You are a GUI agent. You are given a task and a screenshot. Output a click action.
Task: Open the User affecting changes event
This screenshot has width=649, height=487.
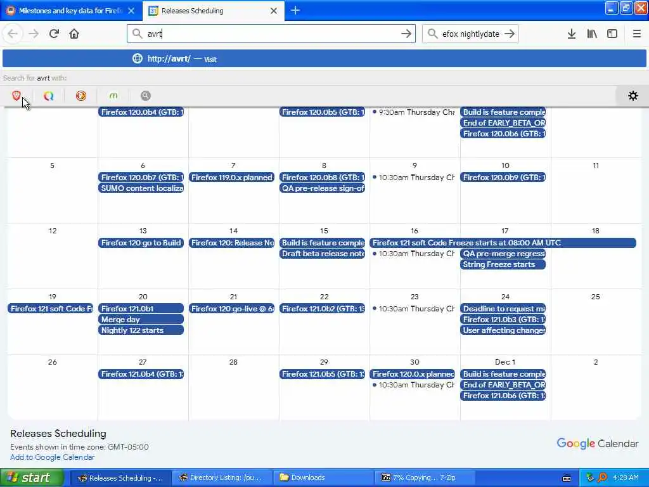coord(503,330)
